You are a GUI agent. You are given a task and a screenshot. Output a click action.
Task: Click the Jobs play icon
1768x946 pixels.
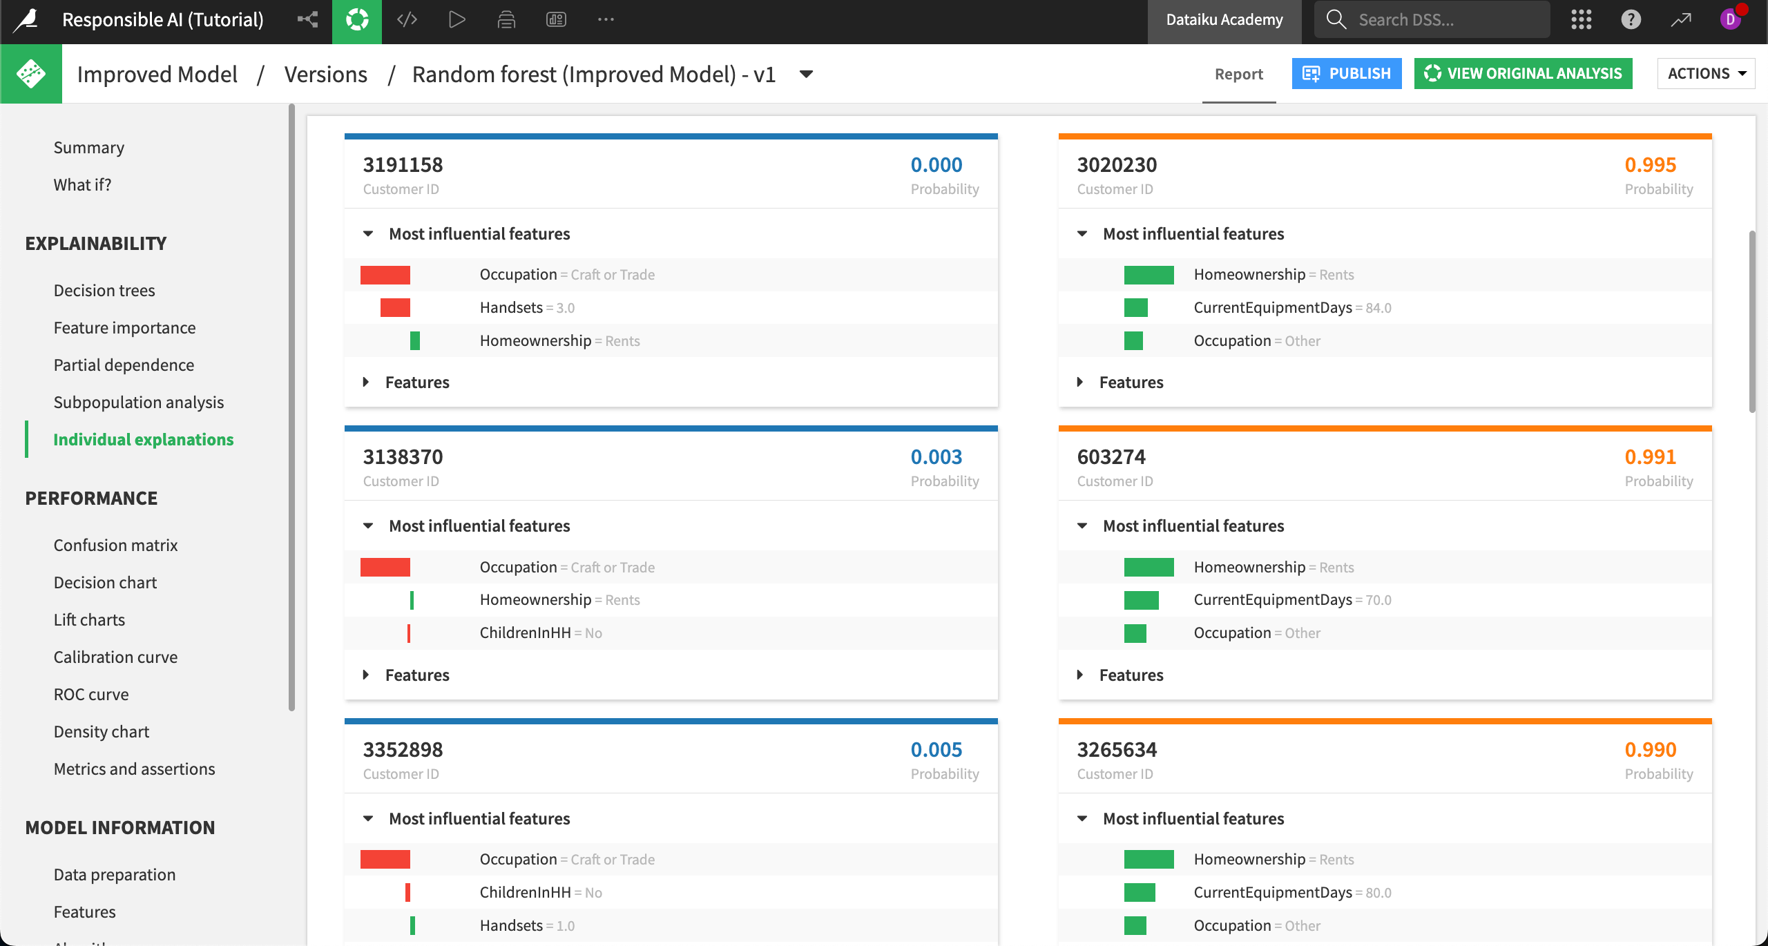point(457,19)
